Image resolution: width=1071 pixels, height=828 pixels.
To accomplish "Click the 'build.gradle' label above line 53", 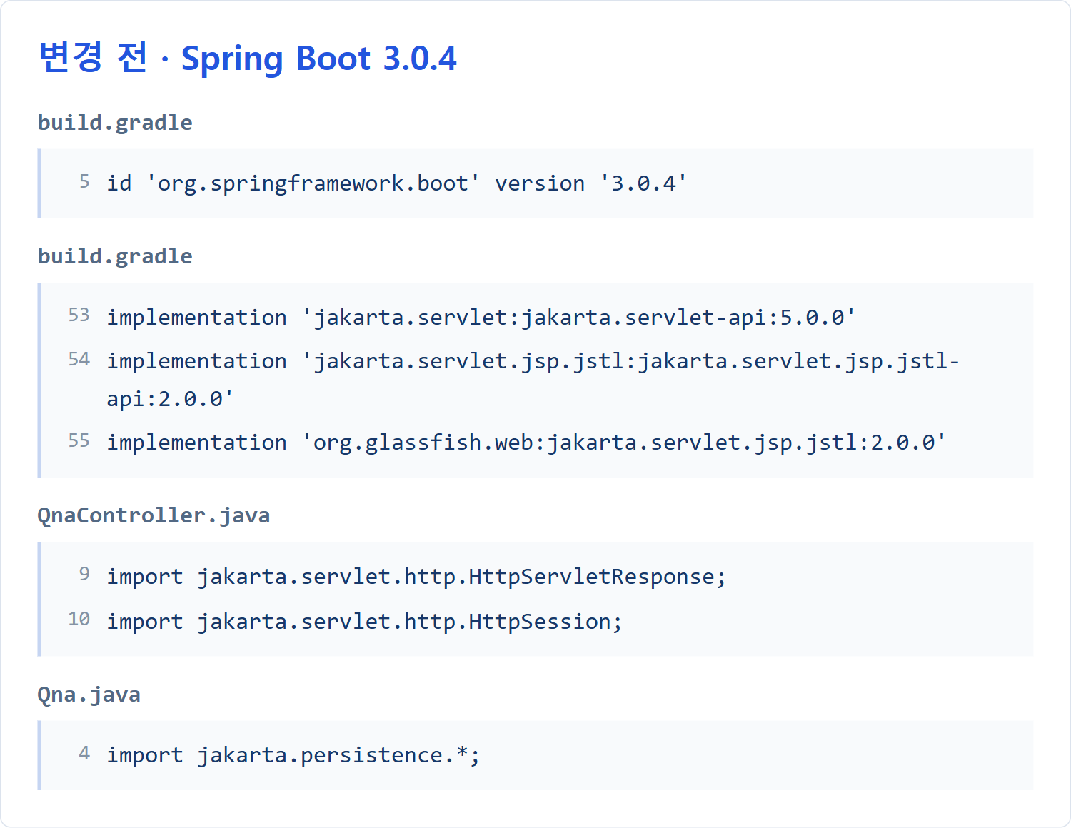I will pyautogui.click(x=115, y=256).
